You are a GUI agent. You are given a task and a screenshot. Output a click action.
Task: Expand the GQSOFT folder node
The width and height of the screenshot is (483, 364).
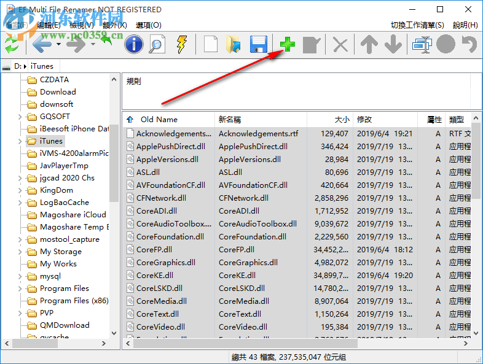click(20, 117)
